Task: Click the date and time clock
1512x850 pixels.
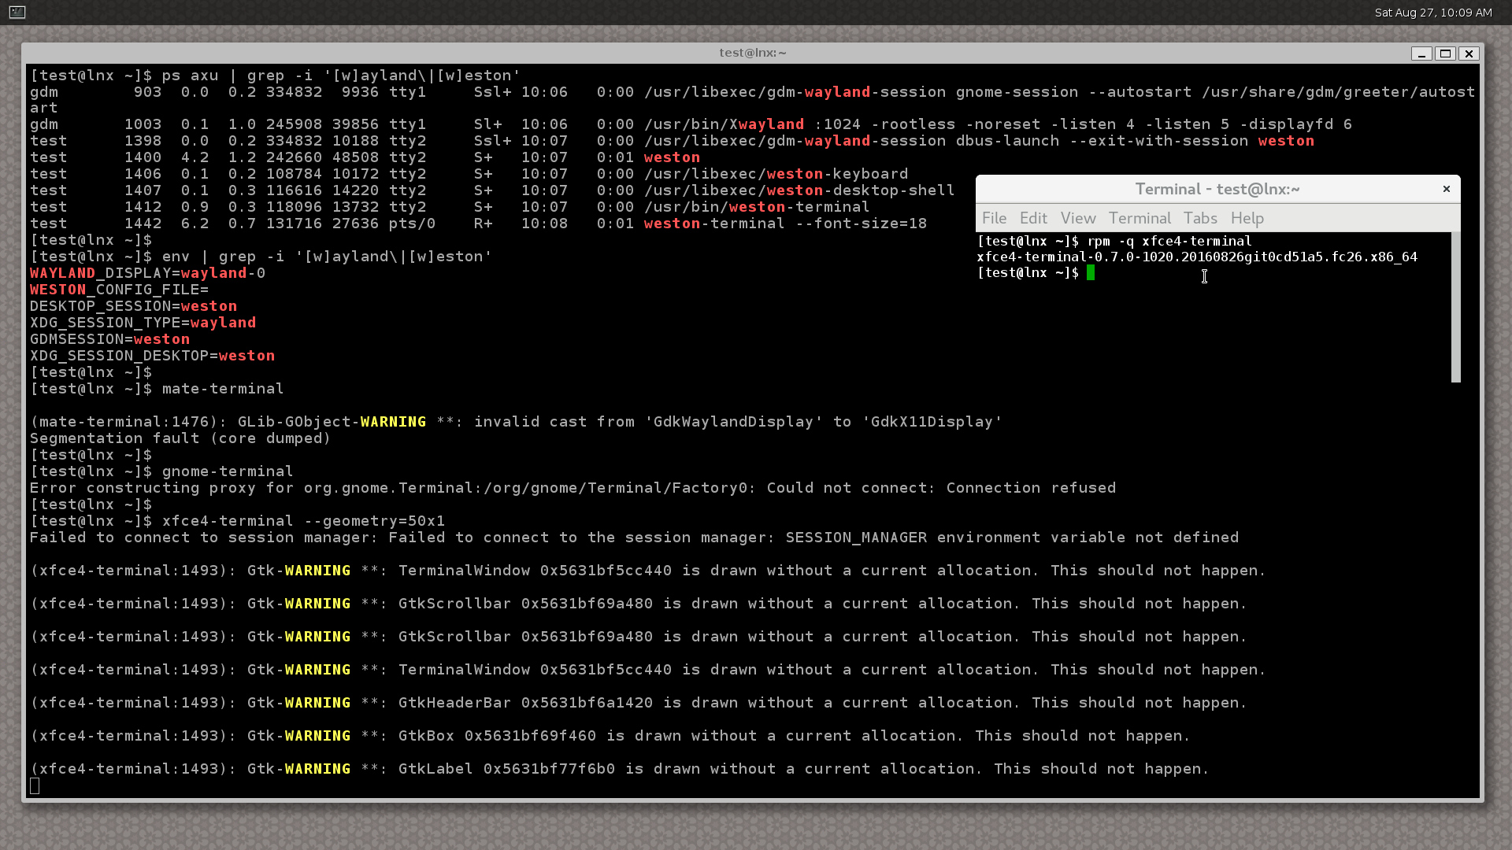Action: click(1432, 13)
